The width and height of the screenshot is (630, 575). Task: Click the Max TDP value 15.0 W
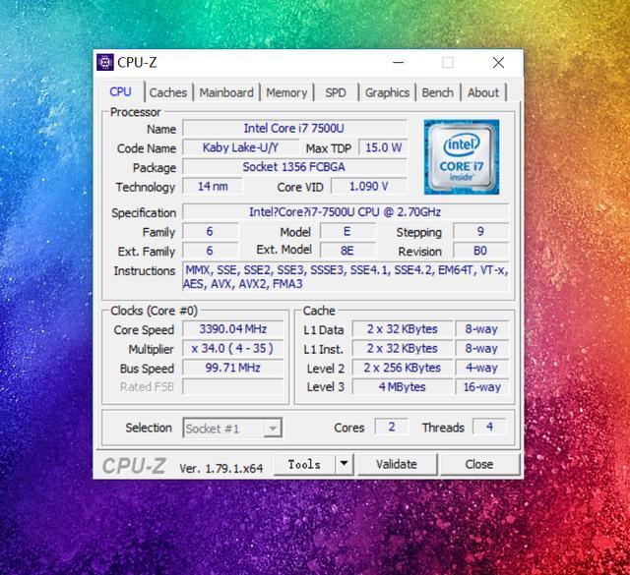[x=383, y=147]
